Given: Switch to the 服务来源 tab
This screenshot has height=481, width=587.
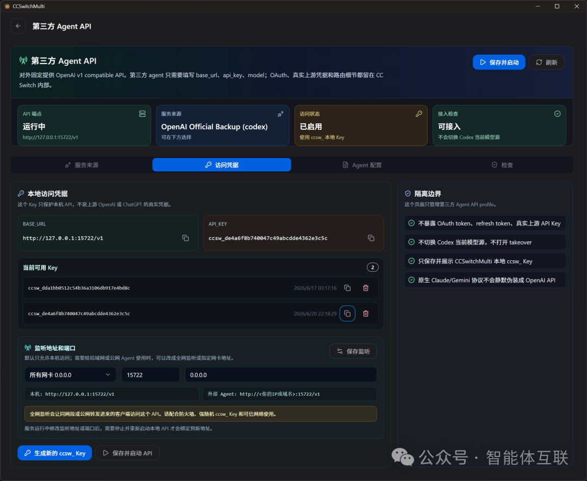Looking at the screenshot, I should (82, 165).
